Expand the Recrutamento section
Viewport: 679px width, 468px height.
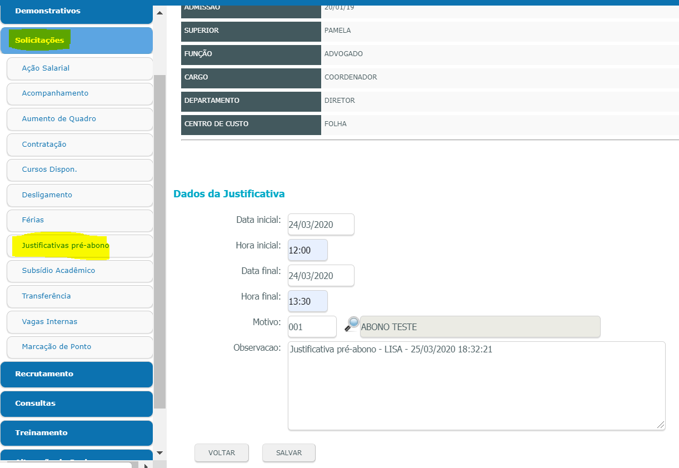[x=77, y=374]
